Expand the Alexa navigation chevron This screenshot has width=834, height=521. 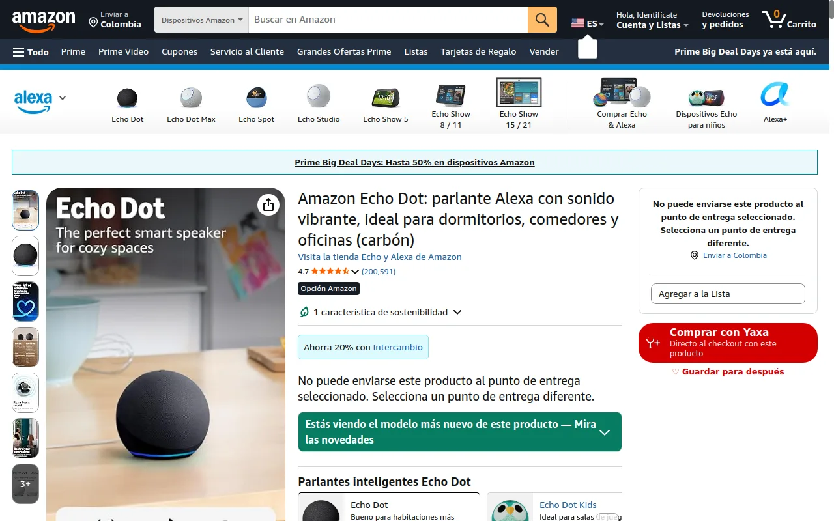(x=63, y=98)
